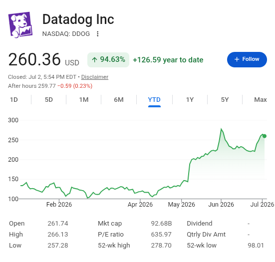This screenshot has height=262, width=275.
Task: Switch chart to 6M range
Action: (119, 100)
